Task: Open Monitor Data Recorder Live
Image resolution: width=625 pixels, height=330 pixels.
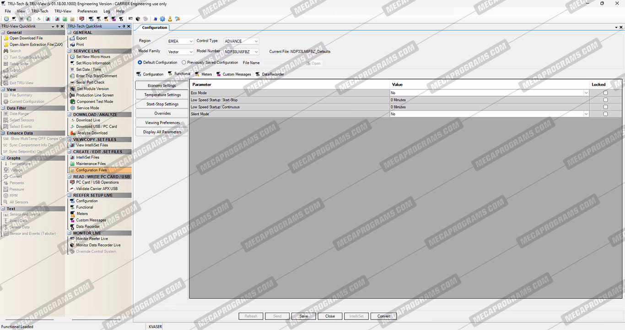Action: (x=98, y=245)
